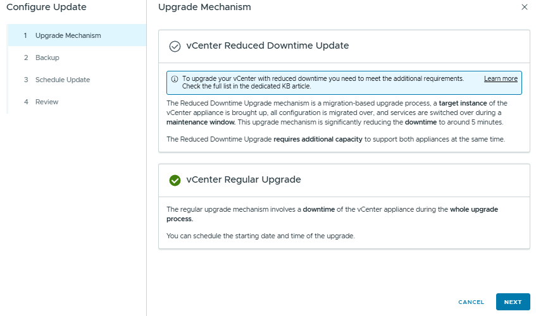Viewport: 536px width, 316px height.
Task: Proceed with the Next button
Action: click(x=513, y=302)
